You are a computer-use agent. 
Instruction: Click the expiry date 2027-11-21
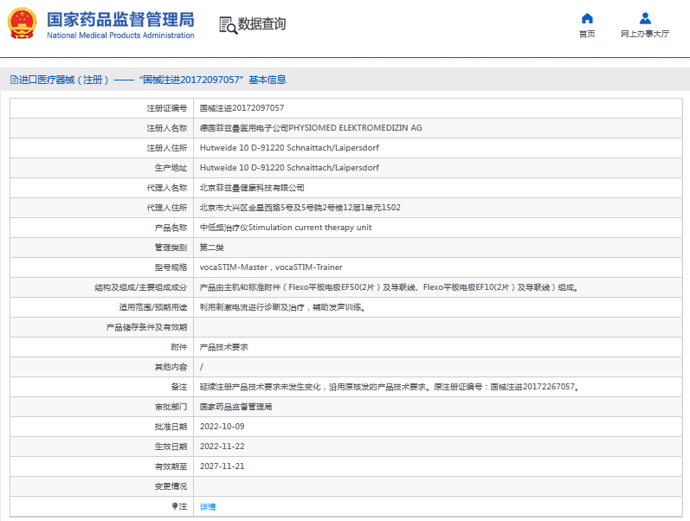[x=222, y=466]
